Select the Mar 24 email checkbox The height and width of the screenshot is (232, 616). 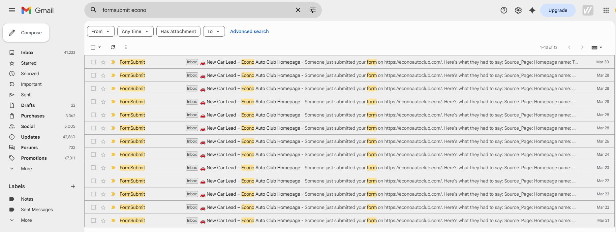(93, 154)
